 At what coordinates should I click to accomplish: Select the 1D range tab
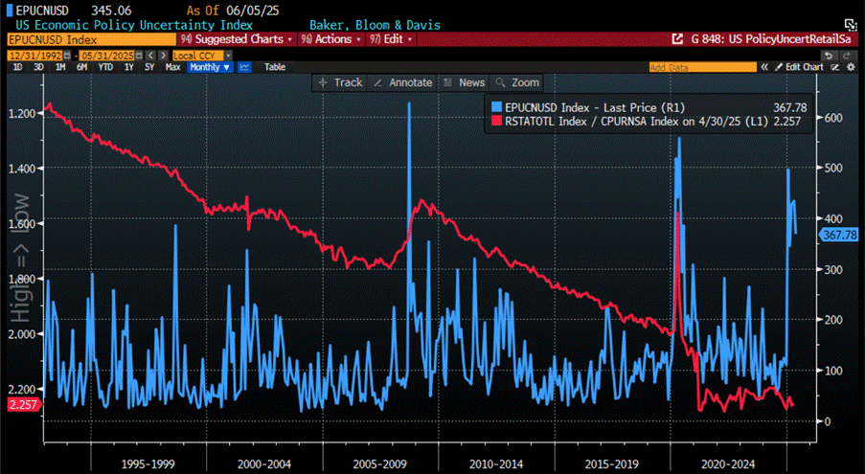(17, 67)
